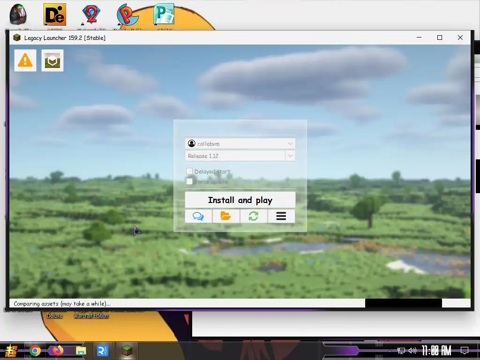Open the Microsoft Publisher desktop shortcut
Screen dimensions: 480x360
(x=164, y=14)
